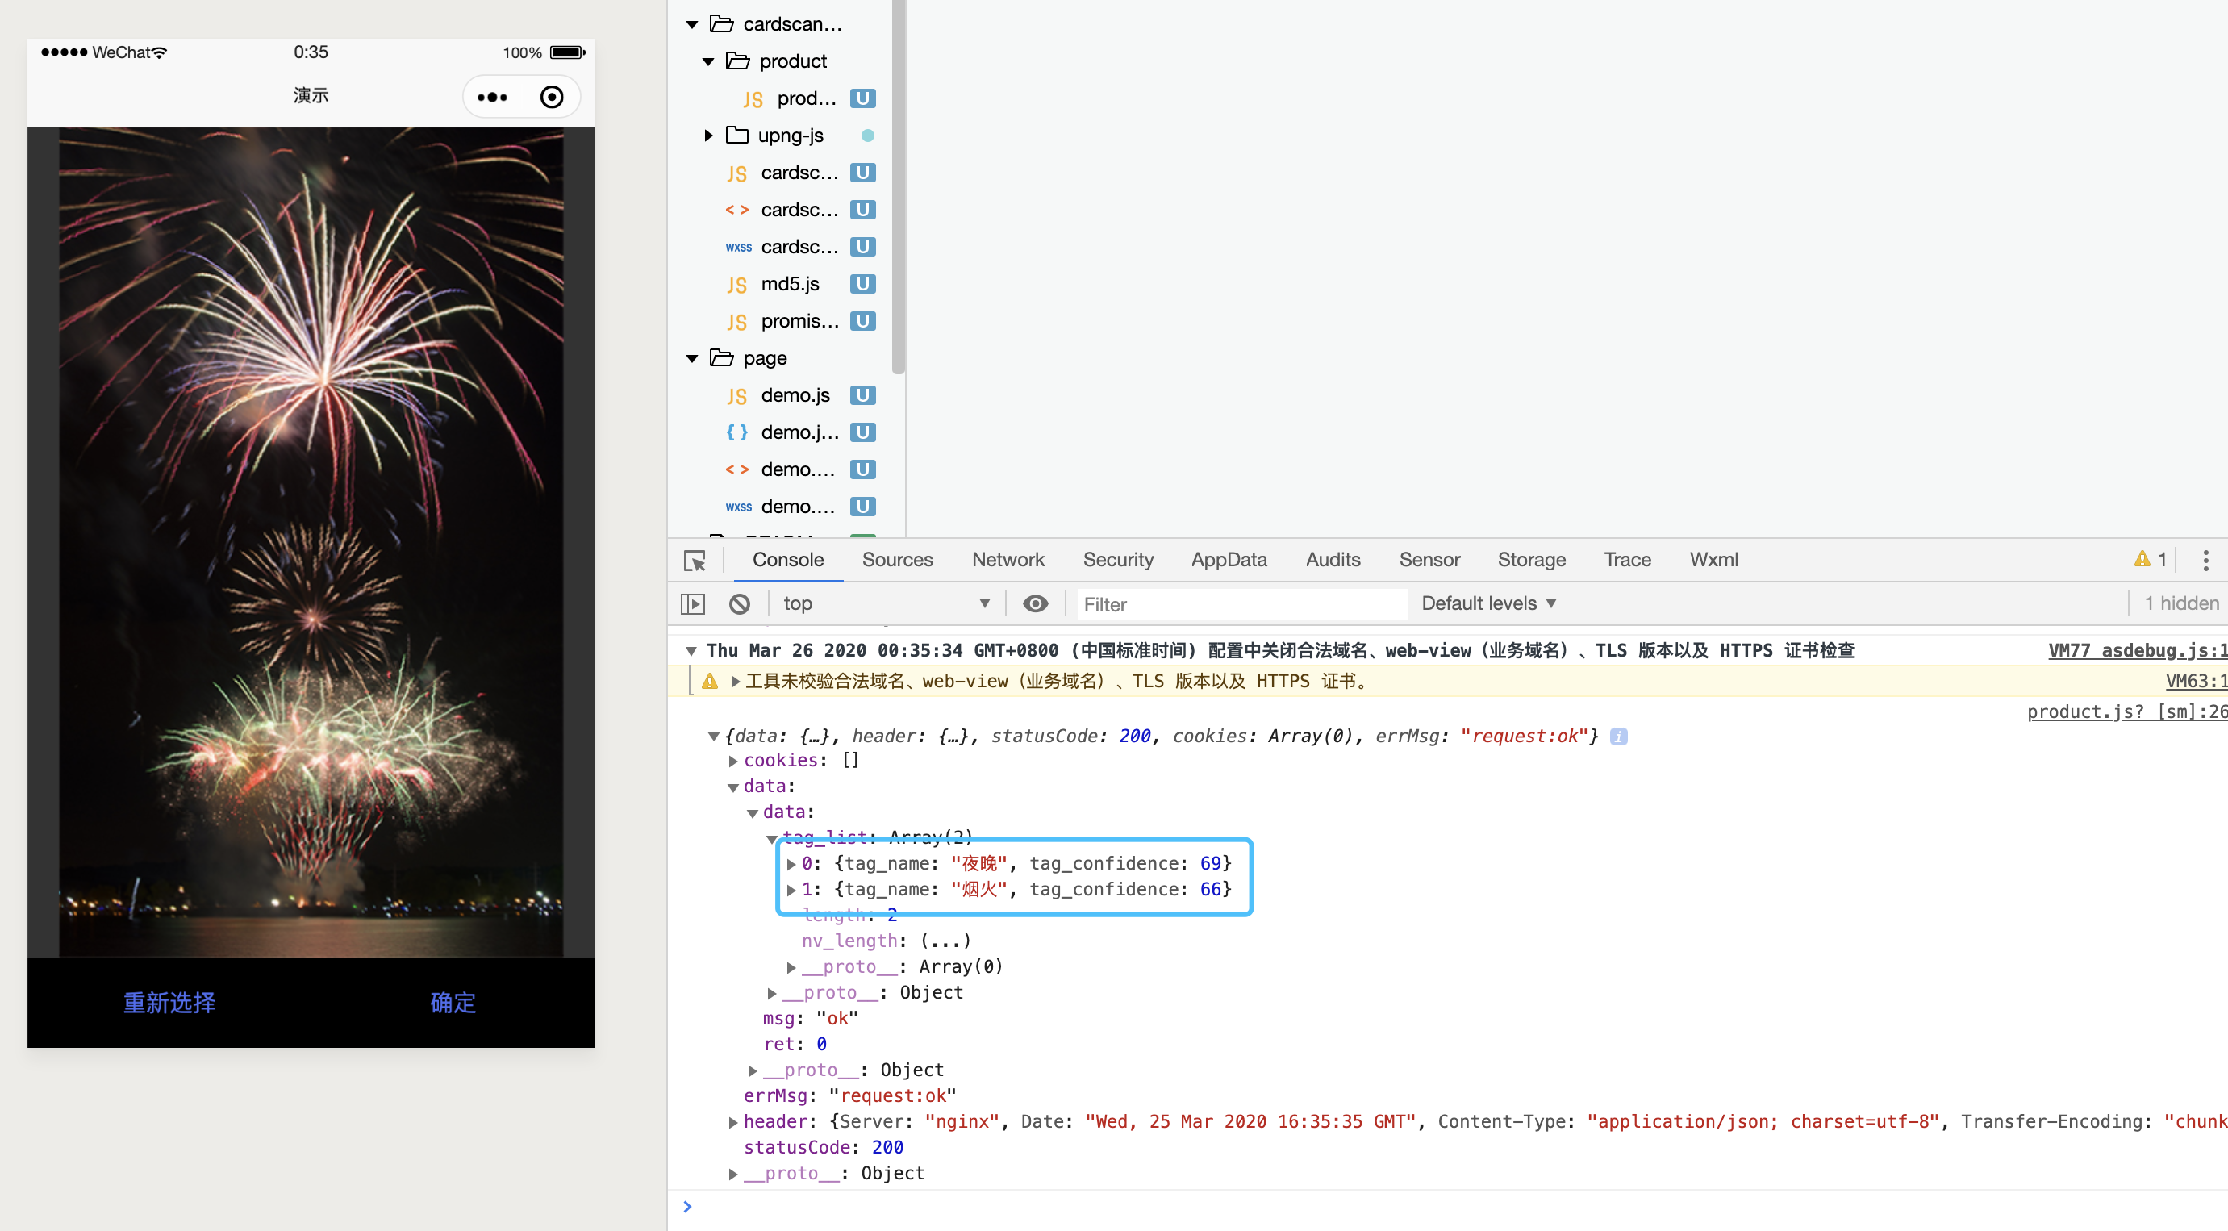Open the Default levels dropdown

pyautogui.click(x=1487, y=604)
